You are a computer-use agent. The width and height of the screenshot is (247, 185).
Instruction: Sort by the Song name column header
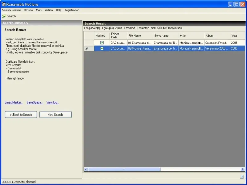[x=165, y=35]
